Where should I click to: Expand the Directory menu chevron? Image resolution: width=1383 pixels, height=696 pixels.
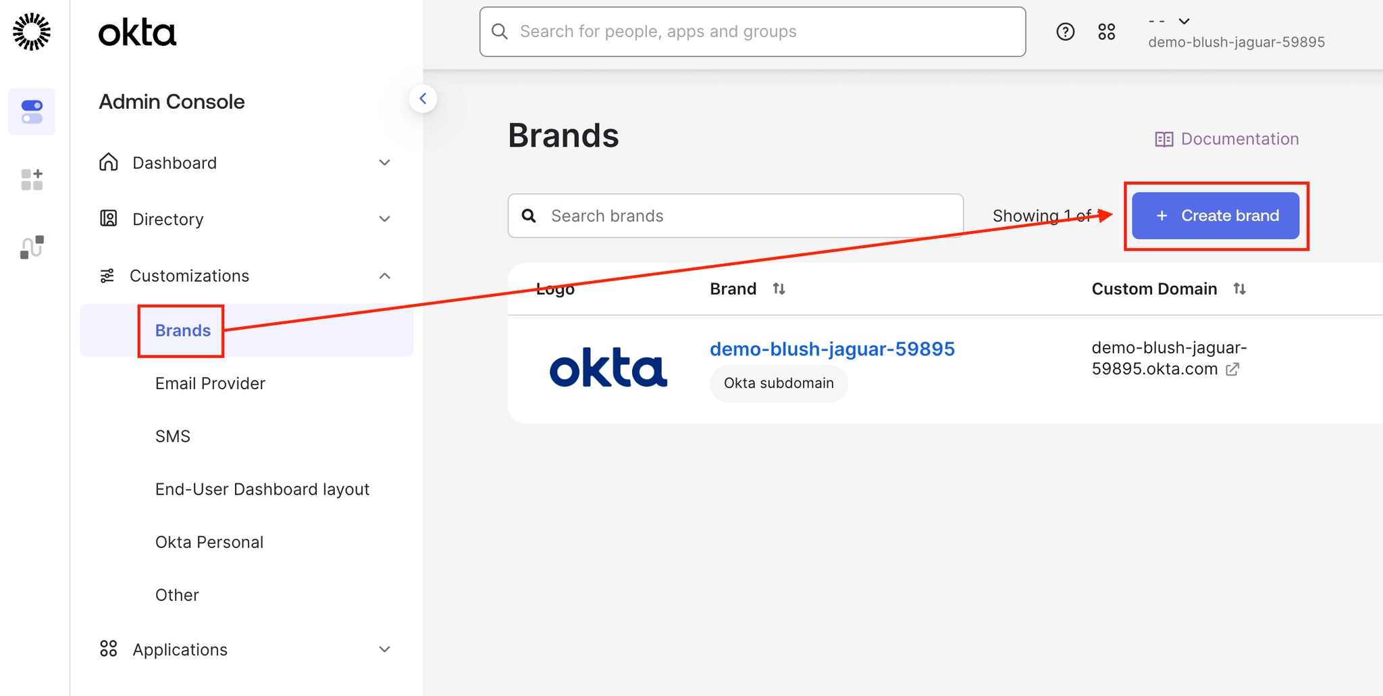pyautogui.click(x=385, y=219)
